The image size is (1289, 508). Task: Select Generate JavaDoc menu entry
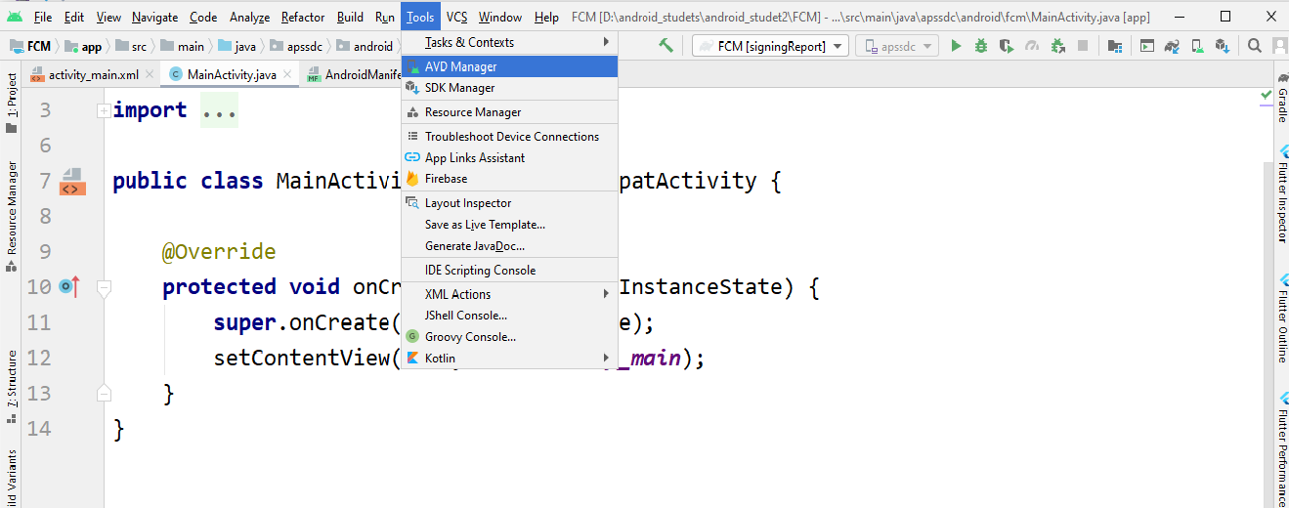point(509,246)
